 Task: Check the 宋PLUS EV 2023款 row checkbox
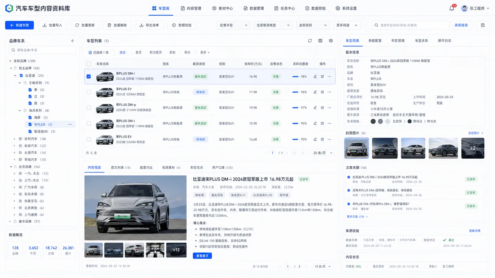[x=89, y=139]
